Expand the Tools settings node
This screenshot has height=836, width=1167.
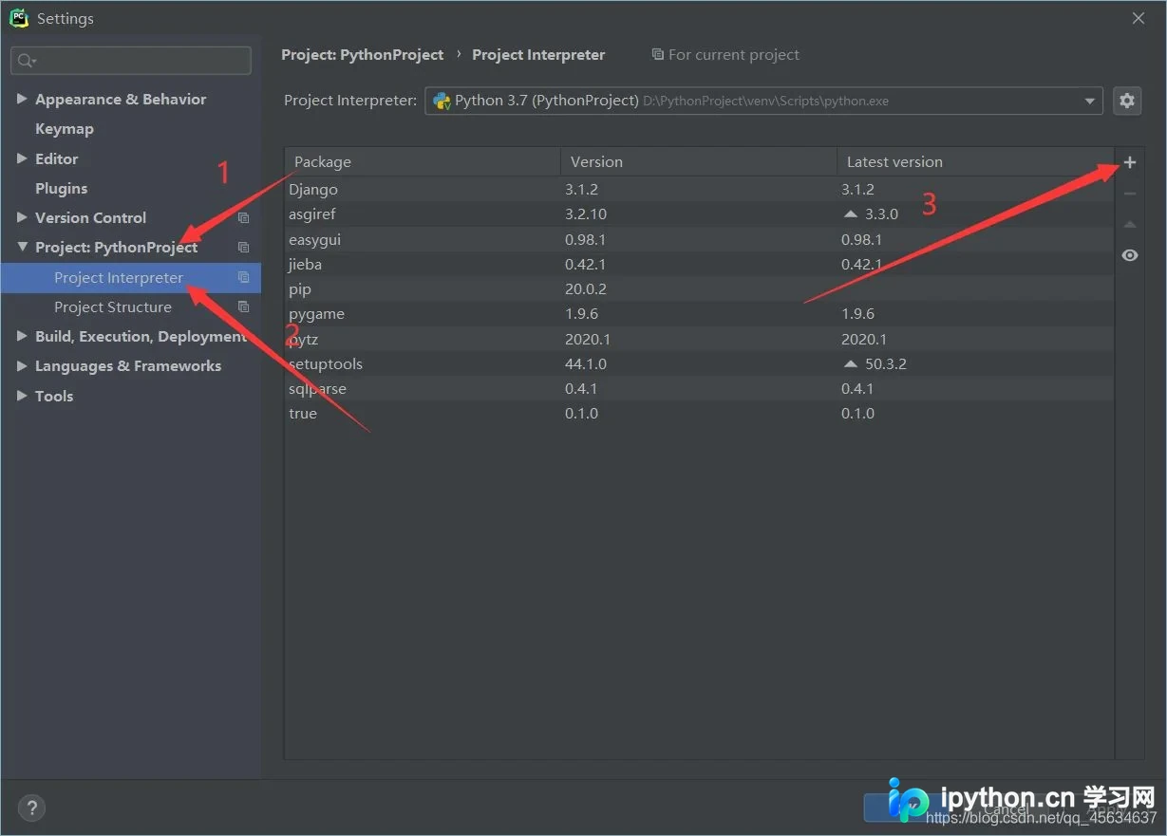click(22, 396)
